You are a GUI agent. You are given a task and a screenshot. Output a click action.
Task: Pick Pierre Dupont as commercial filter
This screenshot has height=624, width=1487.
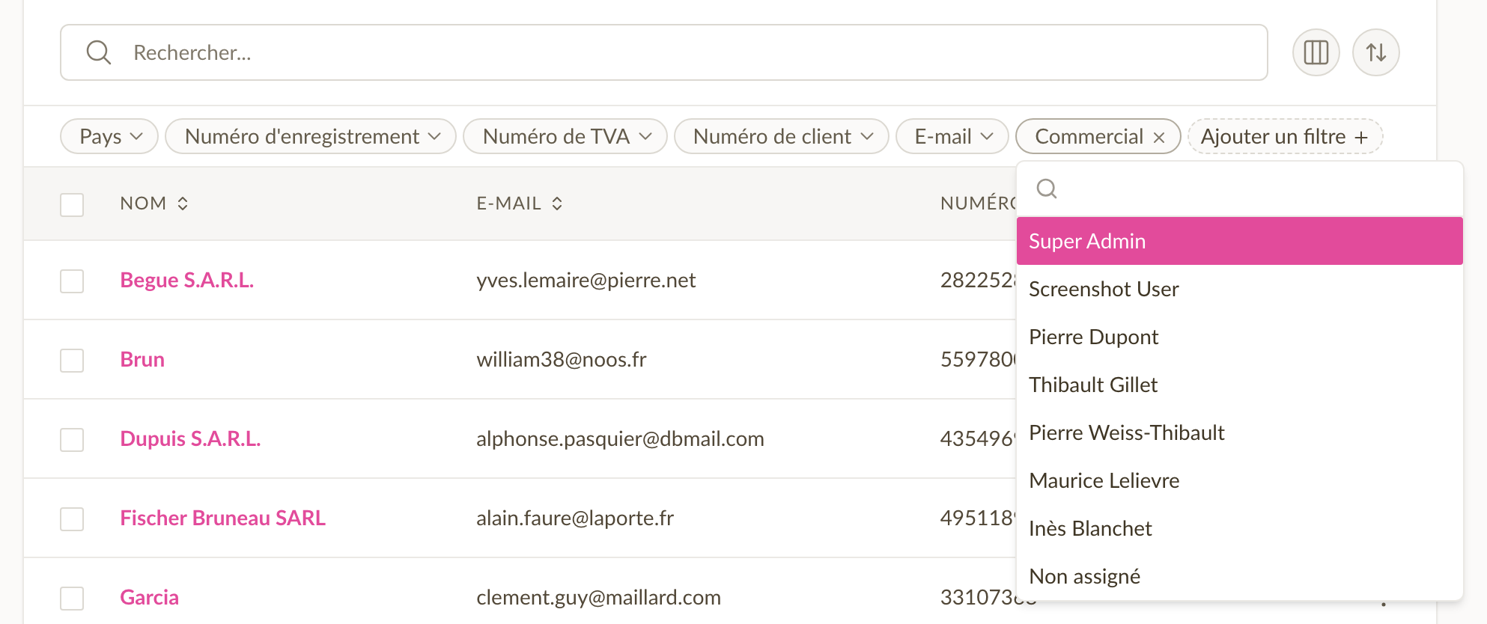(x=1239, y=337)
